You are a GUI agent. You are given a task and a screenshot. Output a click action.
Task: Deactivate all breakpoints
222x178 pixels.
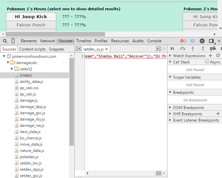coord(213,49)
